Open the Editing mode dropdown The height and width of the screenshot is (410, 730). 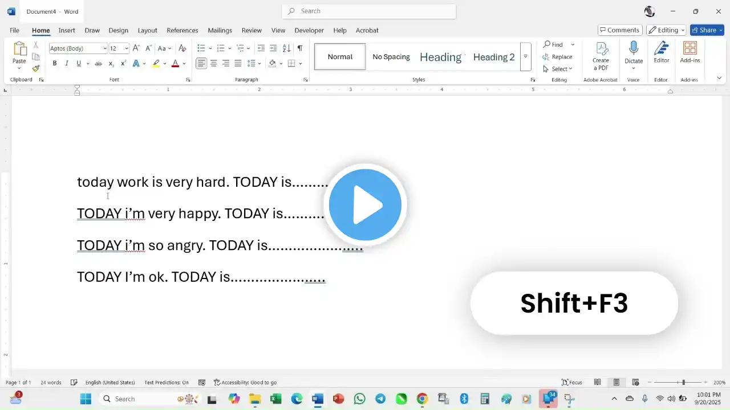click(x=666, y=30)
